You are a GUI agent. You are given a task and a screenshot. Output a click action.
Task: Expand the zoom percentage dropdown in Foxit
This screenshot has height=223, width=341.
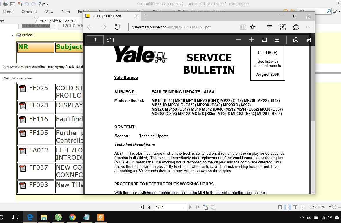tap(330, 207)
